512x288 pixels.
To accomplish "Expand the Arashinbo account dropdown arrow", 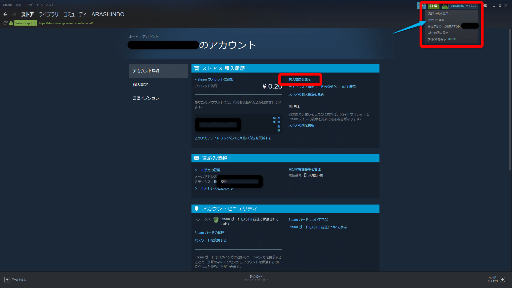I will coord(467,6).
